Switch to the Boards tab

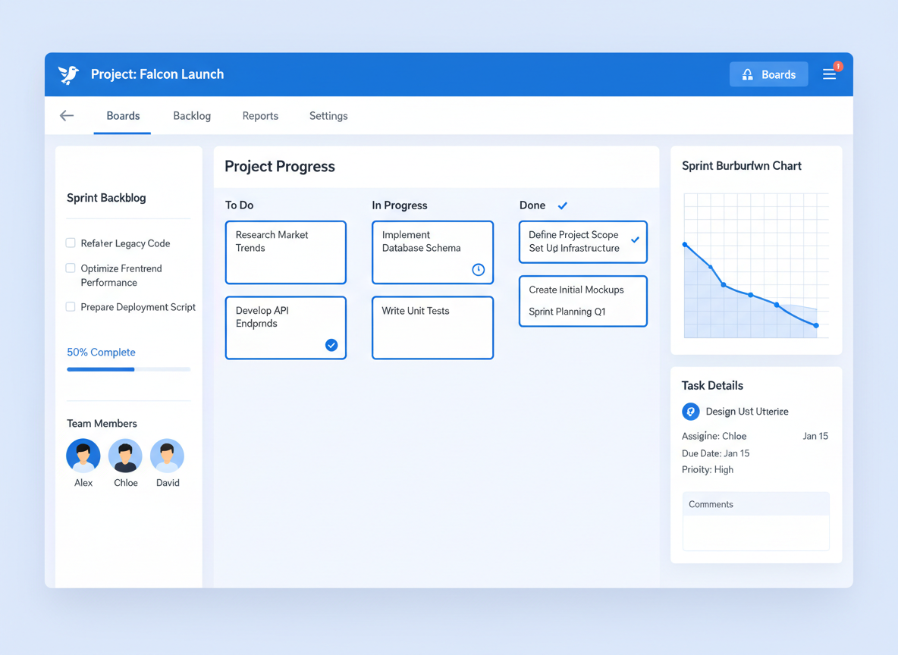point(123,116)
